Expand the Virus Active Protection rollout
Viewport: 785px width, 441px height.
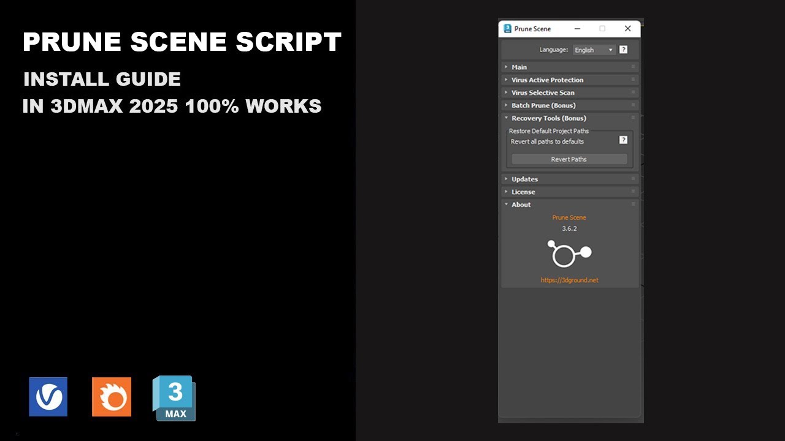[570, 80]
